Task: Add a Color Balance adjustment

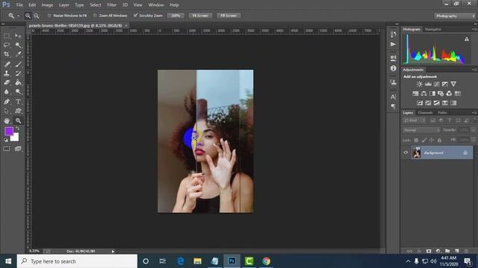Action: (423, 94)
